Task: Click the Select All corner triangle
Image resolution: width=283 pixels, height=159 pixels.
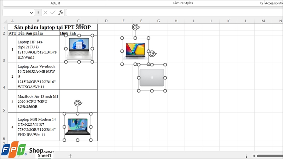Action: tap(5, 21)
